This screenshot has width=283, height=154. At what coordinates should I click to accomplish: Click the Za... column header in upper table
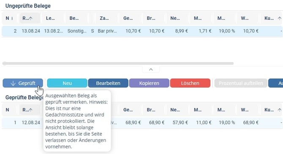(104, 18)
